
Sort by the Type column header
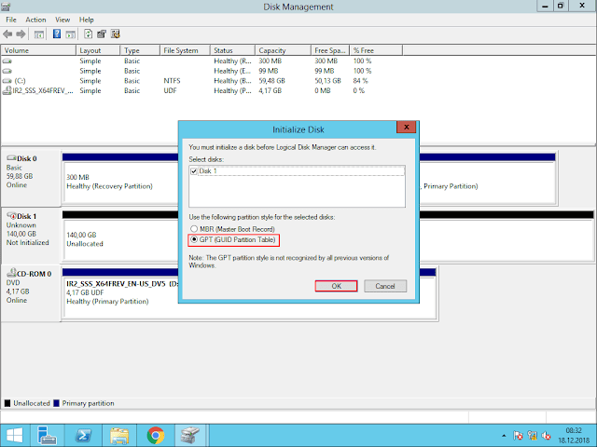pyautogui.click(x=141, y=50)
